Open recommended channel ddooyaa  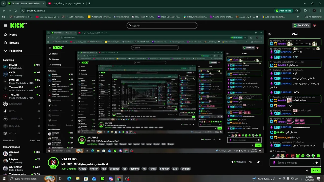point(22,153)
